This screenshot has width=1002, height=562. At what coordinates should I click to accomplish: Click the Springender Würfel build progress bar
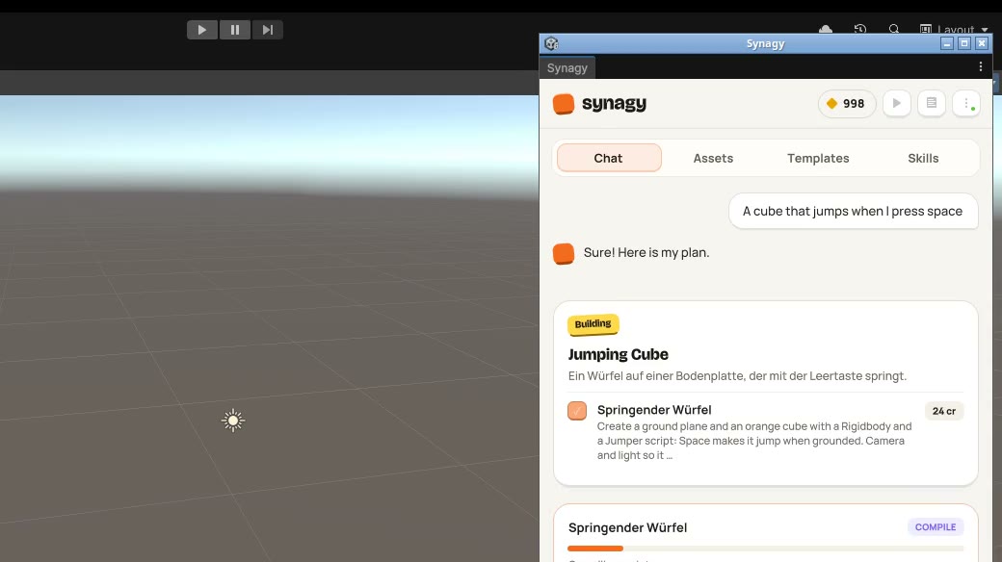pos(766,549)
